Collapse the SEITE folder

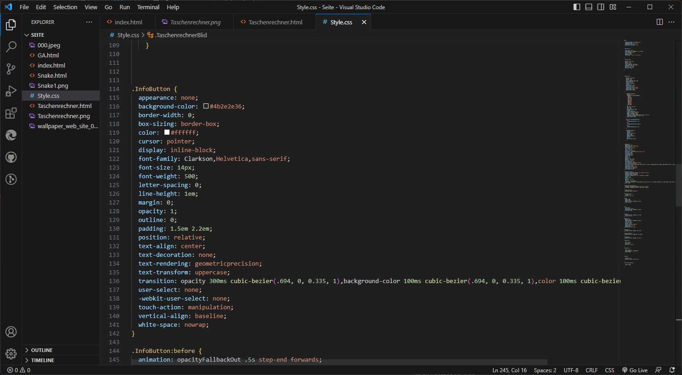(37, 35)
